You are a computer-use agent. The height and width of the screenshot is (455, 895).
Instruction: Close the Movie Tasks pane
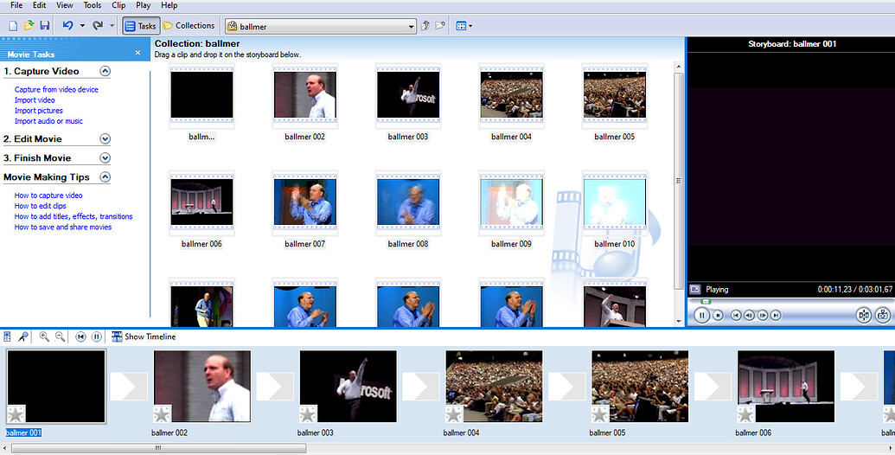point(137,53)
